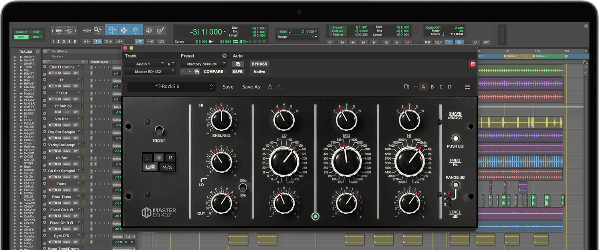Click the HI shelving gain knob
599x250 pixels.
220,120
